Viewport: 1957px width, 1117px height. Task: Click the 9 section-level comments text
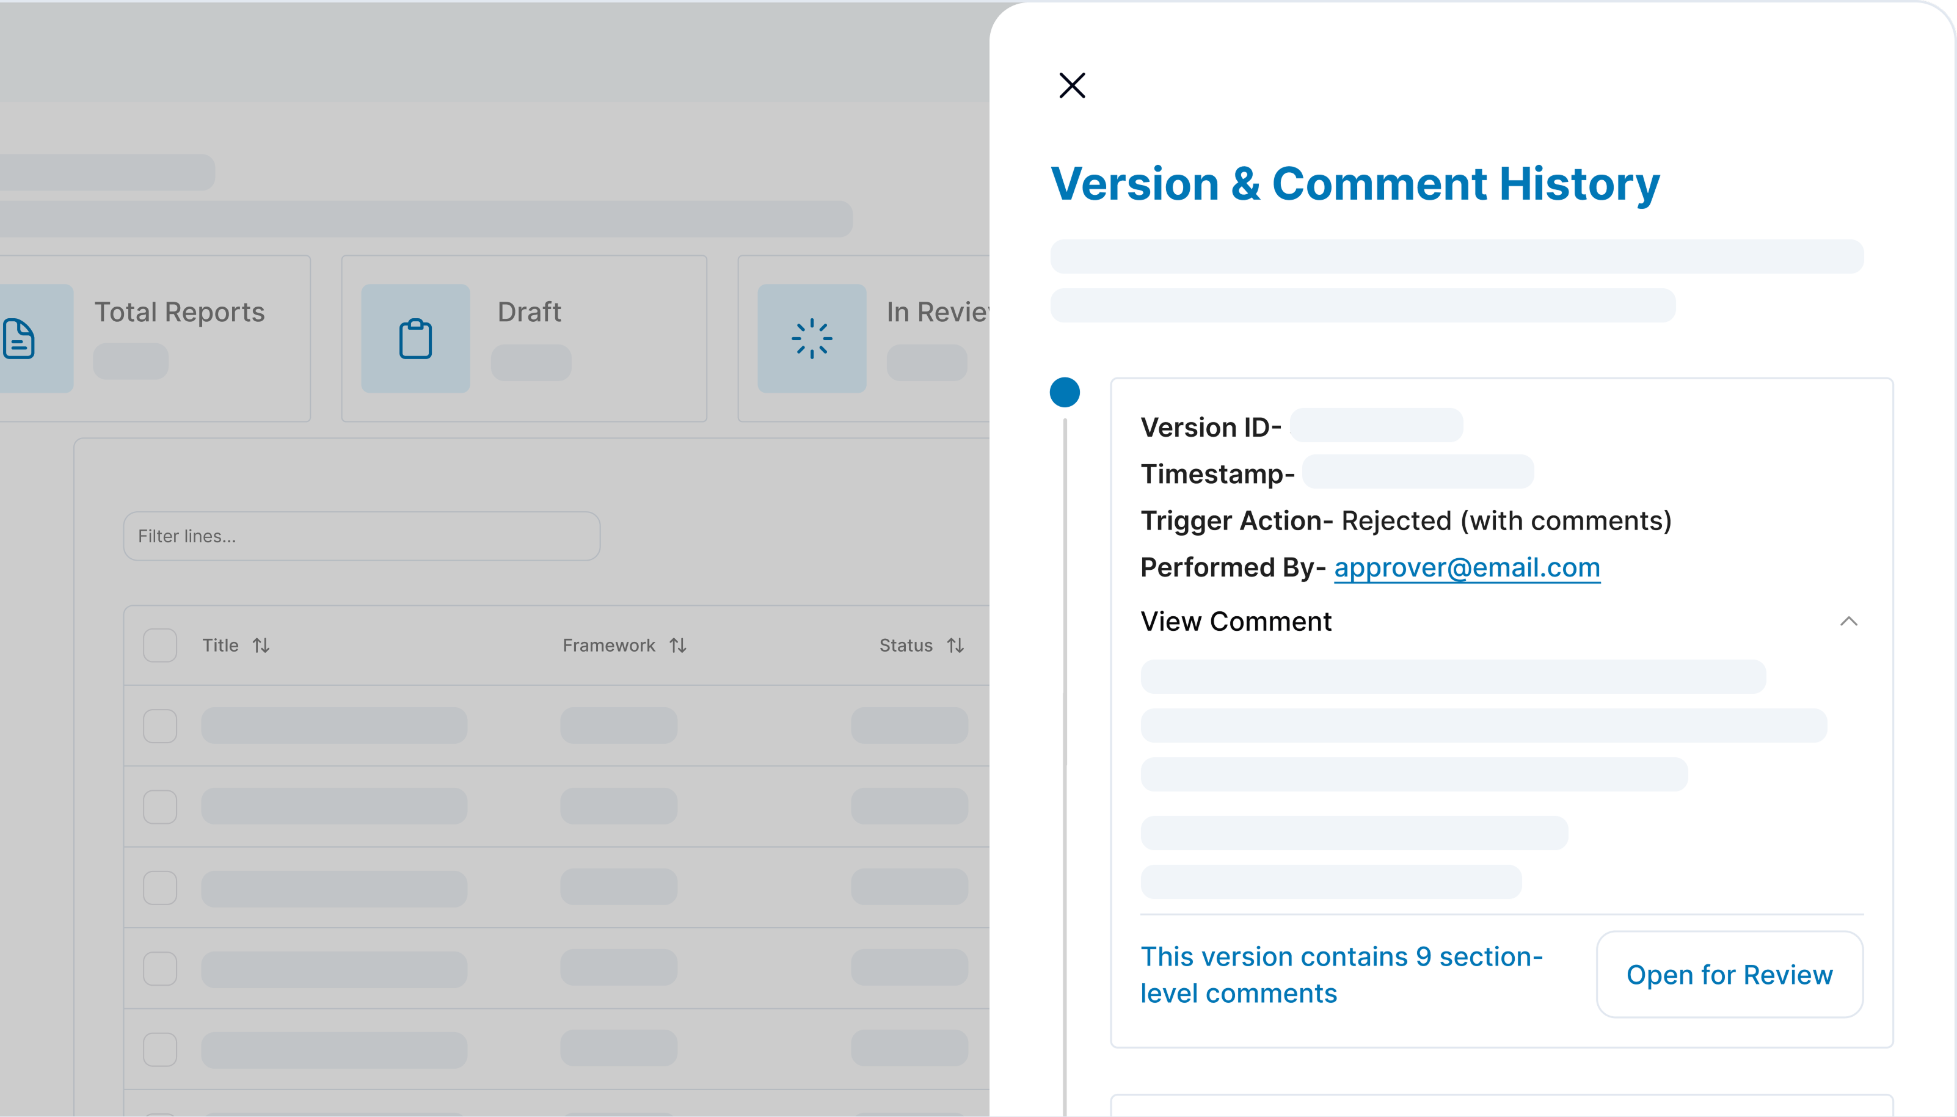point(1341,974)
